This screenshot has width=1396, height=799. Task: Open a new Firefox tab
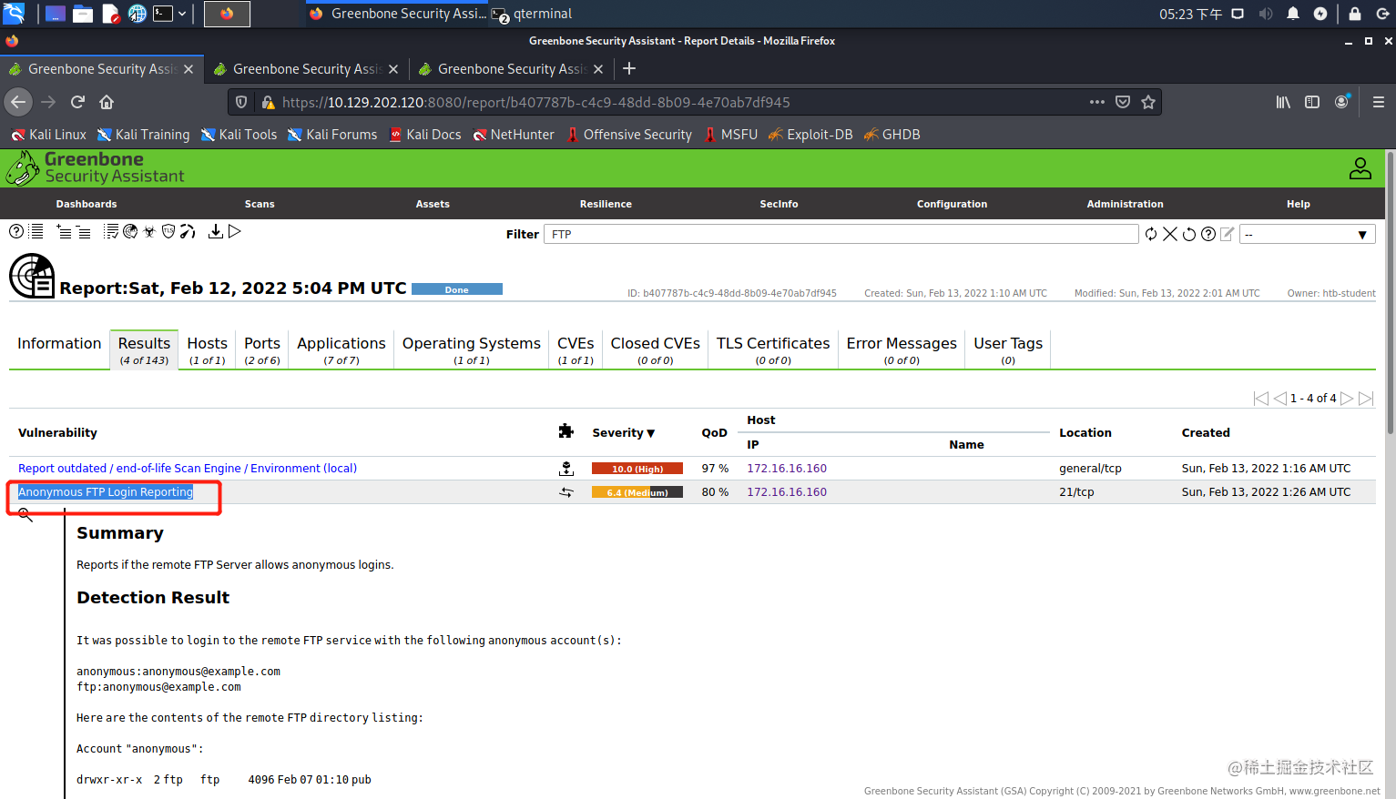[x=629, y=68]
